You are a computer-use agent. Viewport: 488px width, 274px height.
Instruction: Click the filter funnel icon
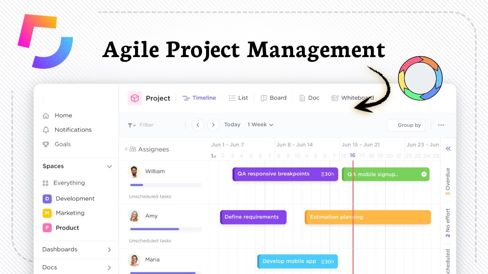click(132, 125)
